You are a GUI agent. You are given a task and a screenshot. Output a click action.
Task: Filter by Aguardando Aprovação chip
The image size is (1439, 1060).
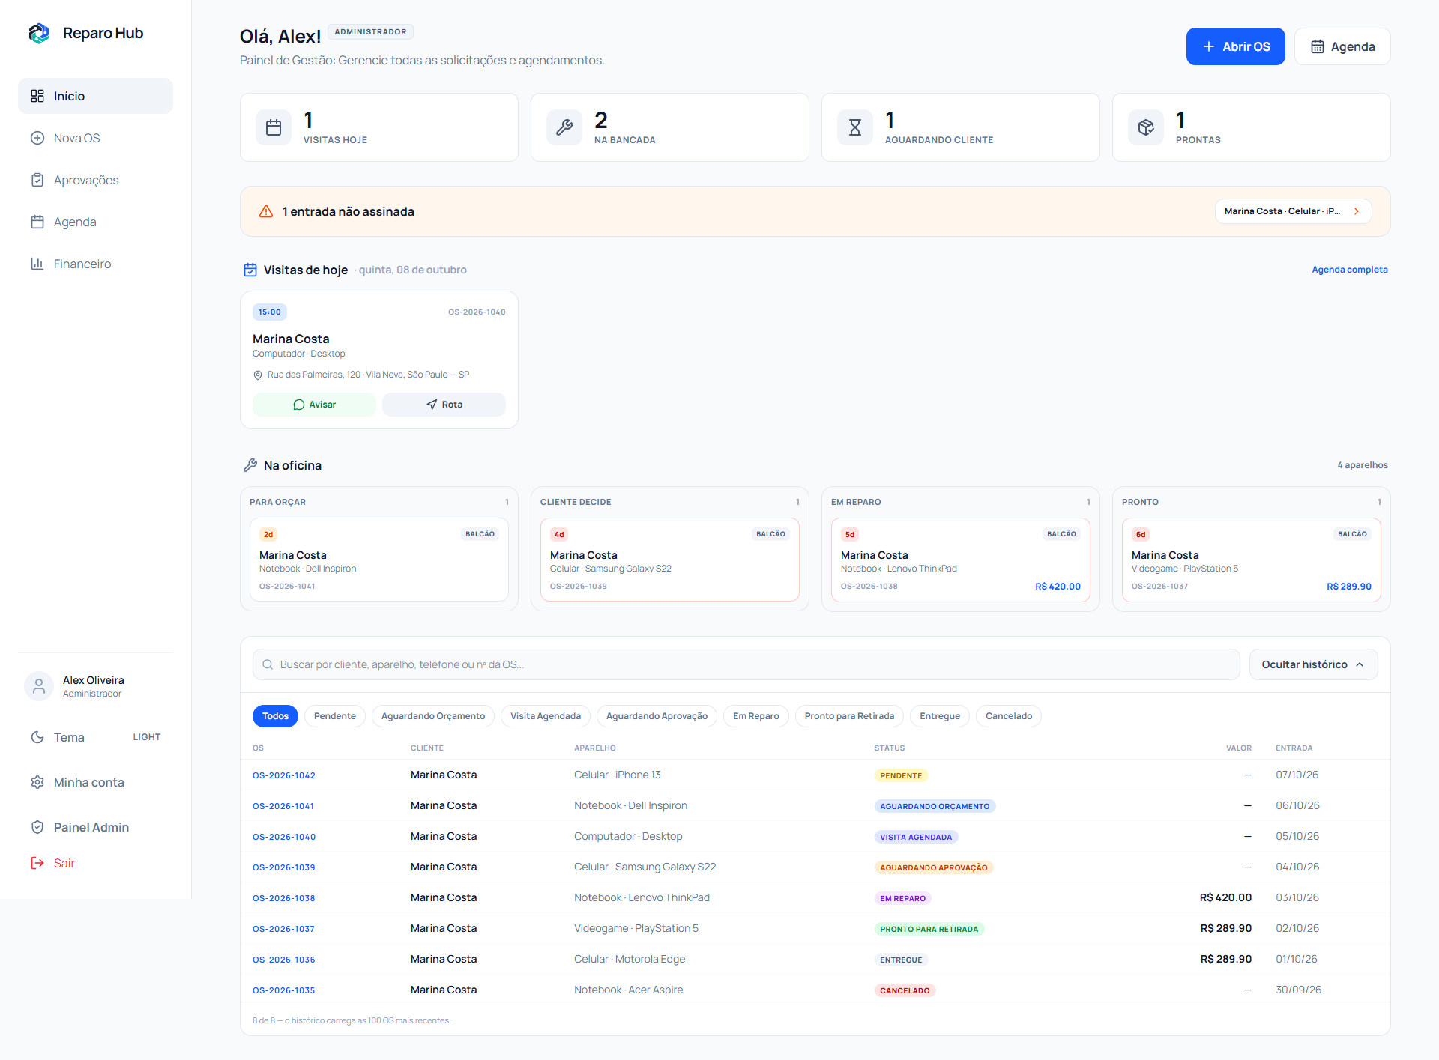[x=657, y=716]
